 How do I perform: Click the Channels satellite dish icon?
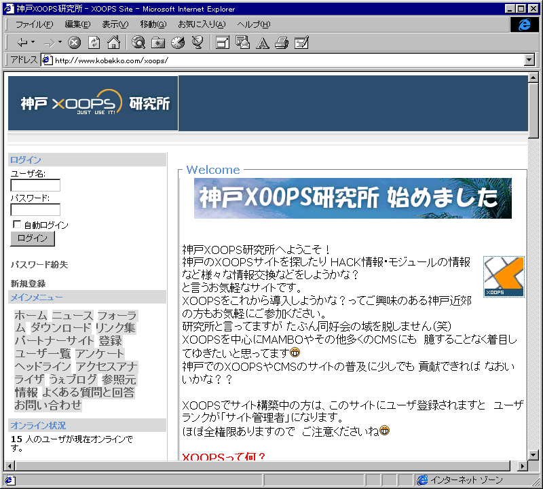click(x=198, y=43)
